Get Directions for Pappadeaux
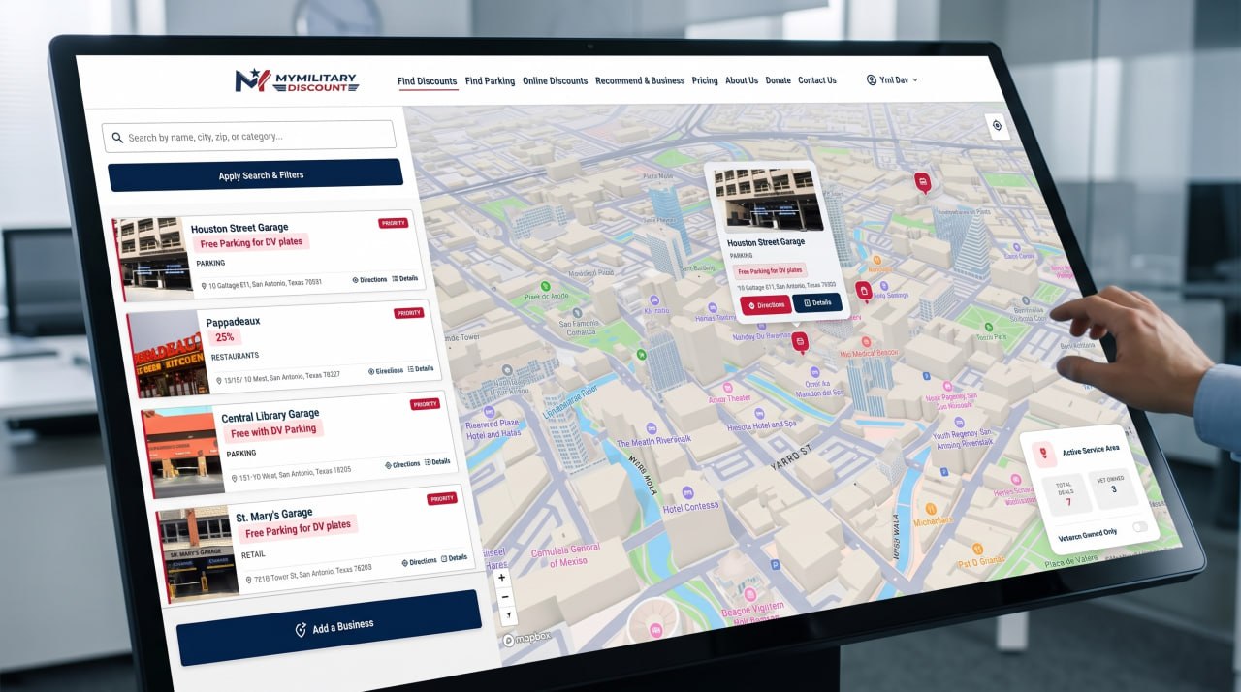Screen dimensions: 1241x692 click(386, 371)
